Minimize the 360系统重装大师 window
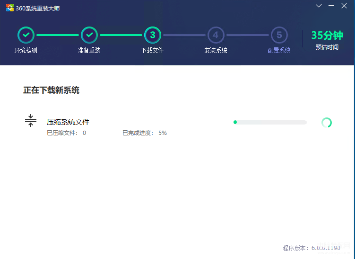 pyautogui.click(x=331, y=6)
